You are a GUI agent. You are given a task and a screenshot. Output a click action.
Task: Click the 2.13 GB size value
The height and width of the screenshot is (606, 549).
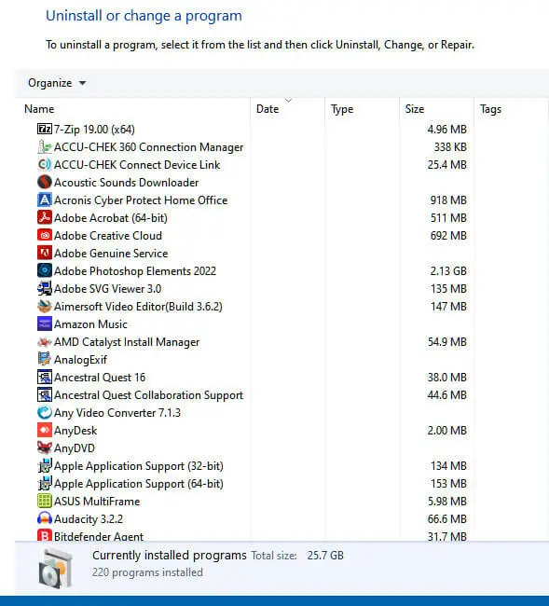(448, 271)
